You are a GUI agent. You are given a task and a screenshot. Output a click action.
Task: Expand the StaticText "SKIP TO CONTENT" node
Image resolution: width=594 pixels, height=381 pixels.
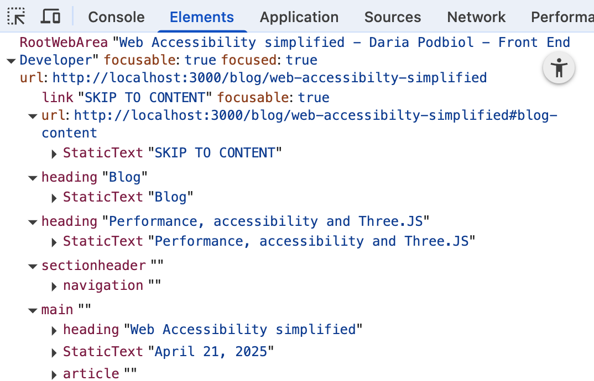(x=54, y=153)
